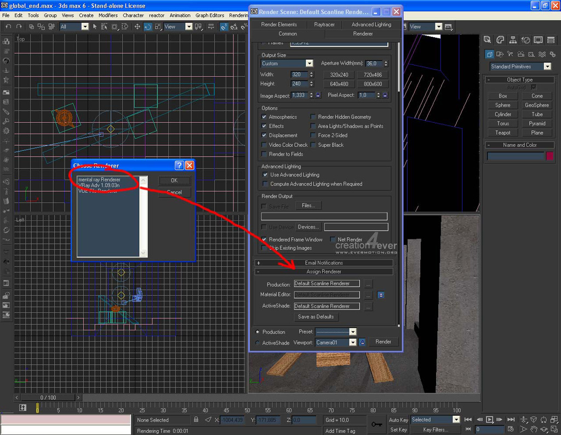The height and width of the screenshot is (435, 561).
Task: Open the Output Size Custom dropdown
Action: [309, 64]
